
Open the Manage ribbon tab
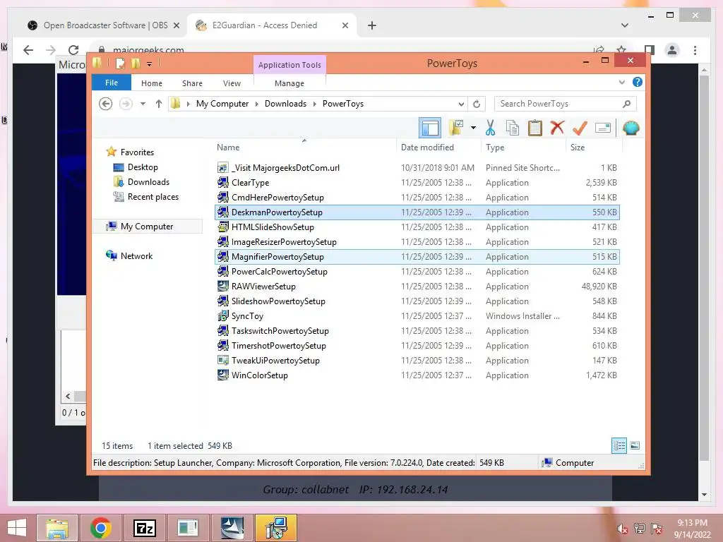point(289,83)
